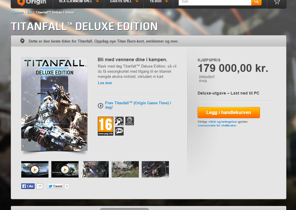This screenshot has width=296, height=210.
Task: Expand the Bla gjennom spill dropdown
Action: [x=79, y=1]
